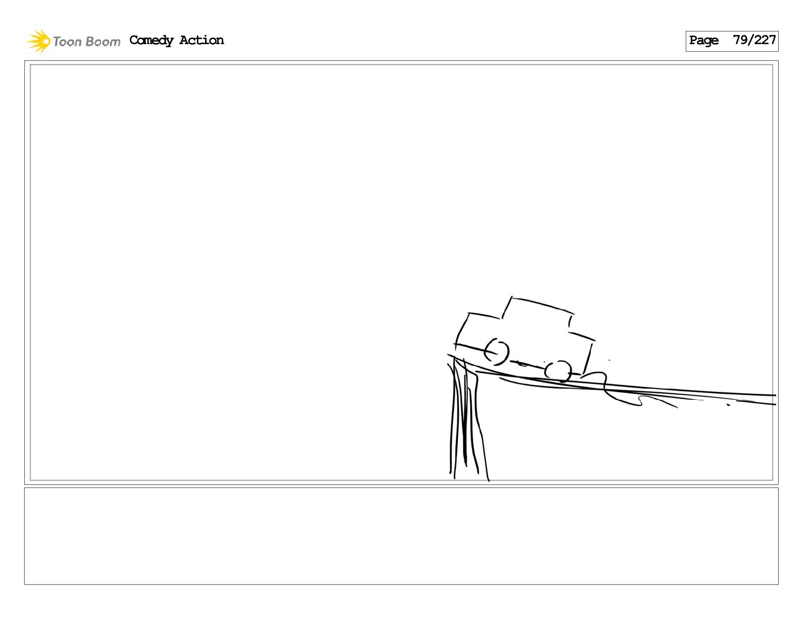The height and width of the screenshot is (621, 804).
Task: Click the Toon Boom logo
Action: tap(74, 41)
